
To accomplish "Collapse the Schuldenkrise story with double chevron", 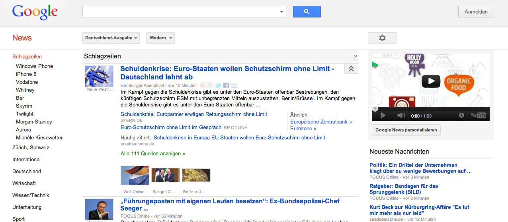I will [351, 69].
